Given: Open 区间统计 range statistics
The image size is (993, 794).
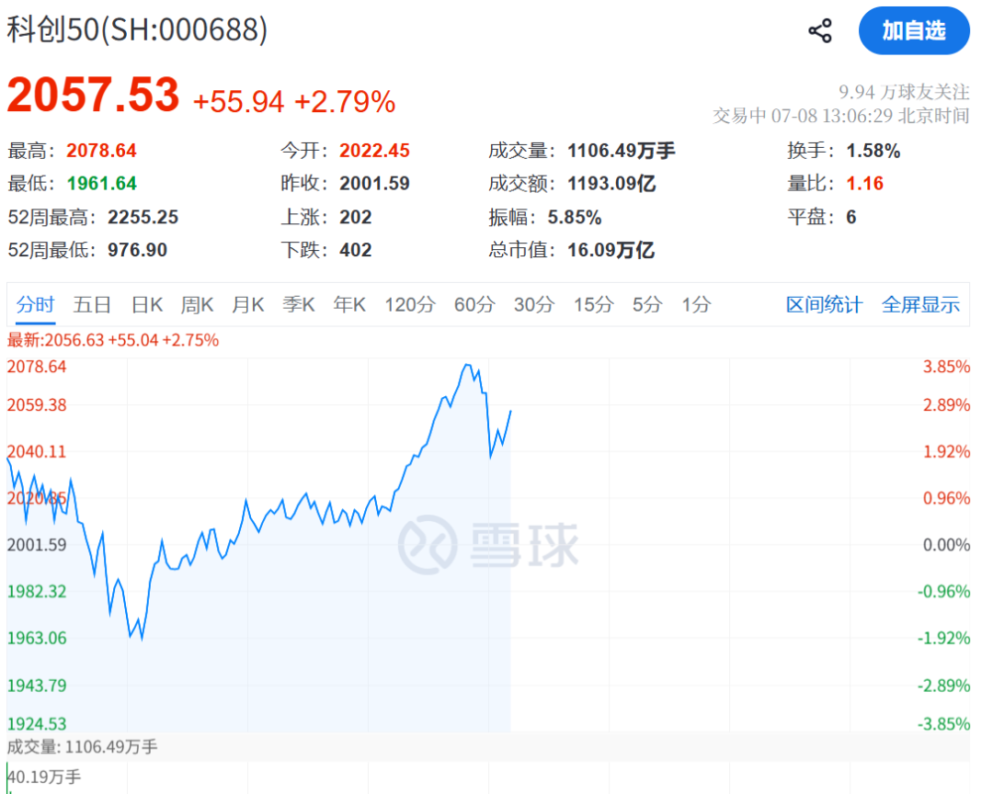Looking at the screenshot, I should 824,304.
